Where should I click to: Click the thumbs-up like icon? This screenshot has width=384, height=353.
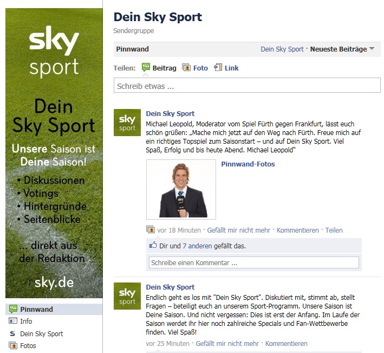(x=153, y=245)
